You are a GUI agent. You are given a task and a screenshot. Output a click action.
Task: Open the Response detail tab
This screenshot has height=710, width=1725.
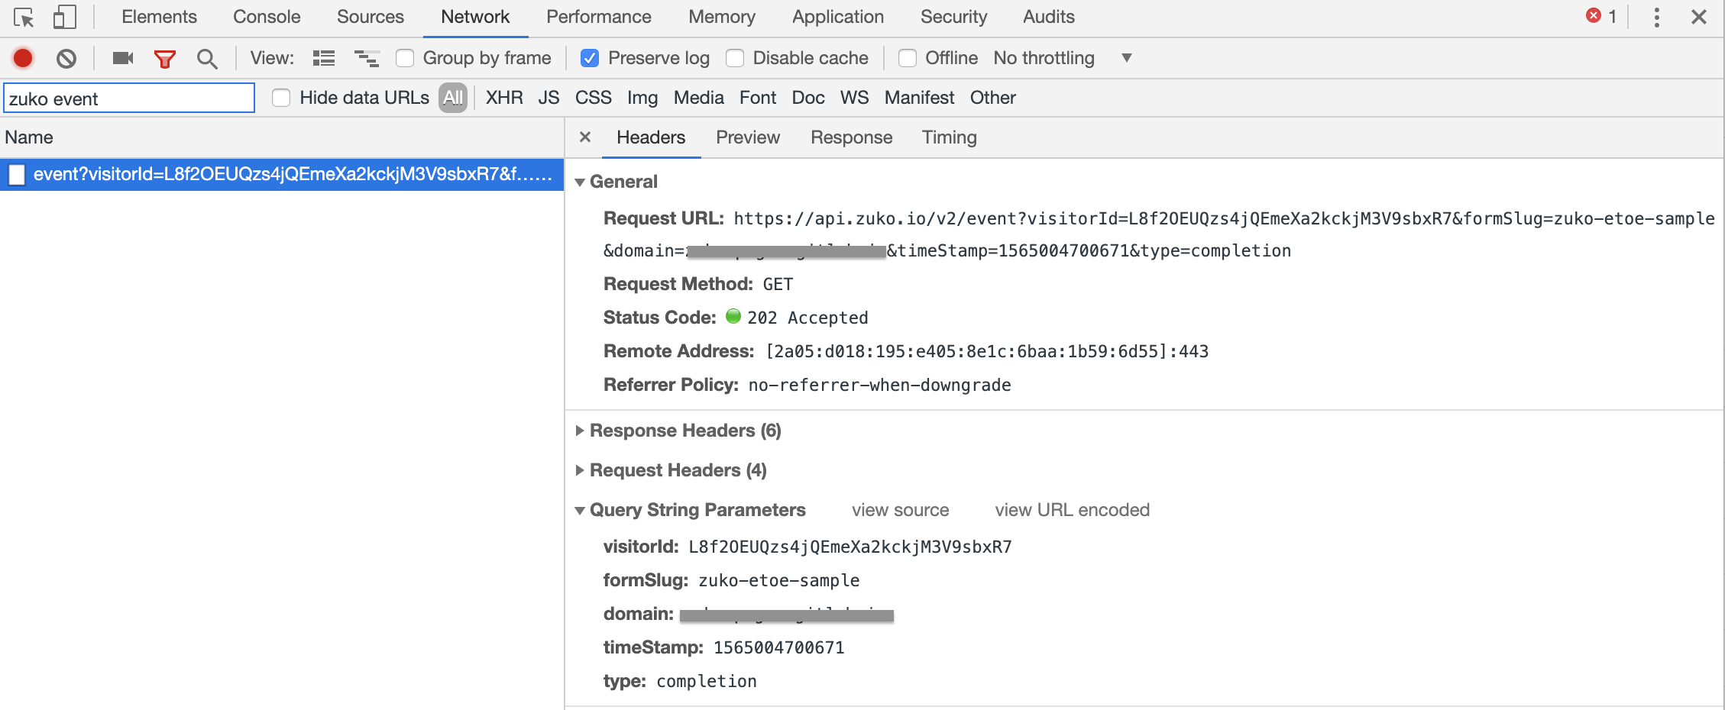pos(852,137)
